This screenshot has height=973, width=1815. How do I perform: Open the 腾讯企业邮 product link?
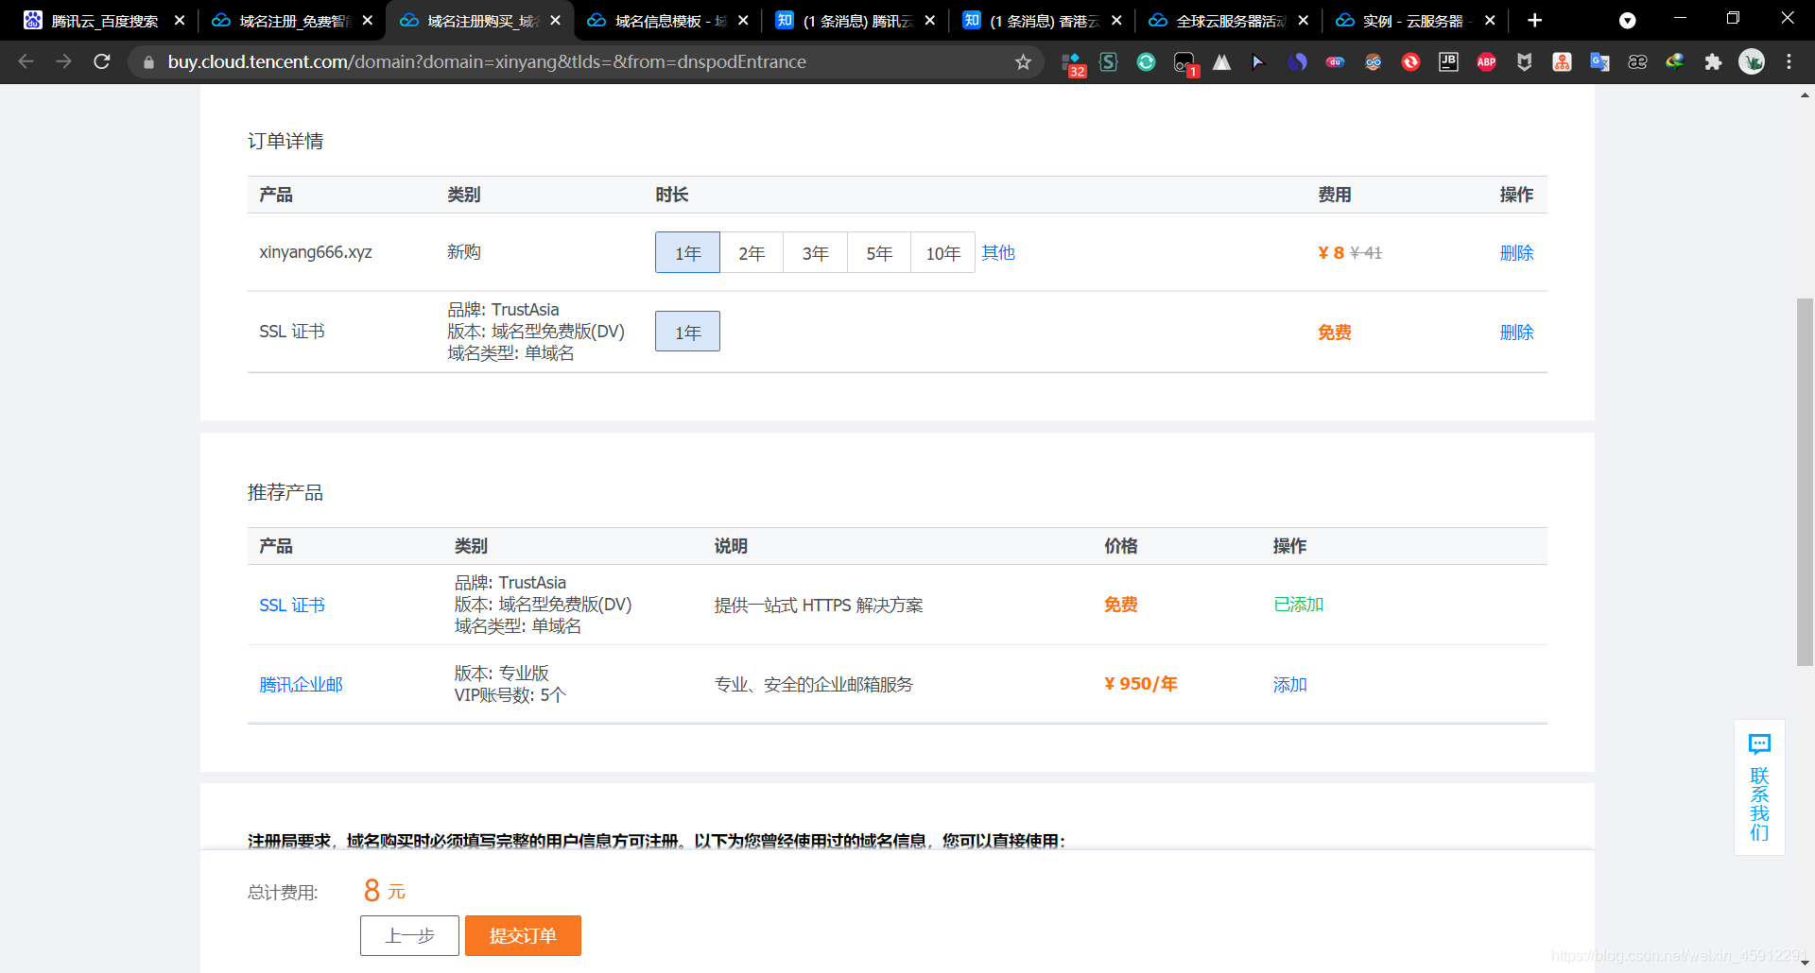click(x=301, y=685)
